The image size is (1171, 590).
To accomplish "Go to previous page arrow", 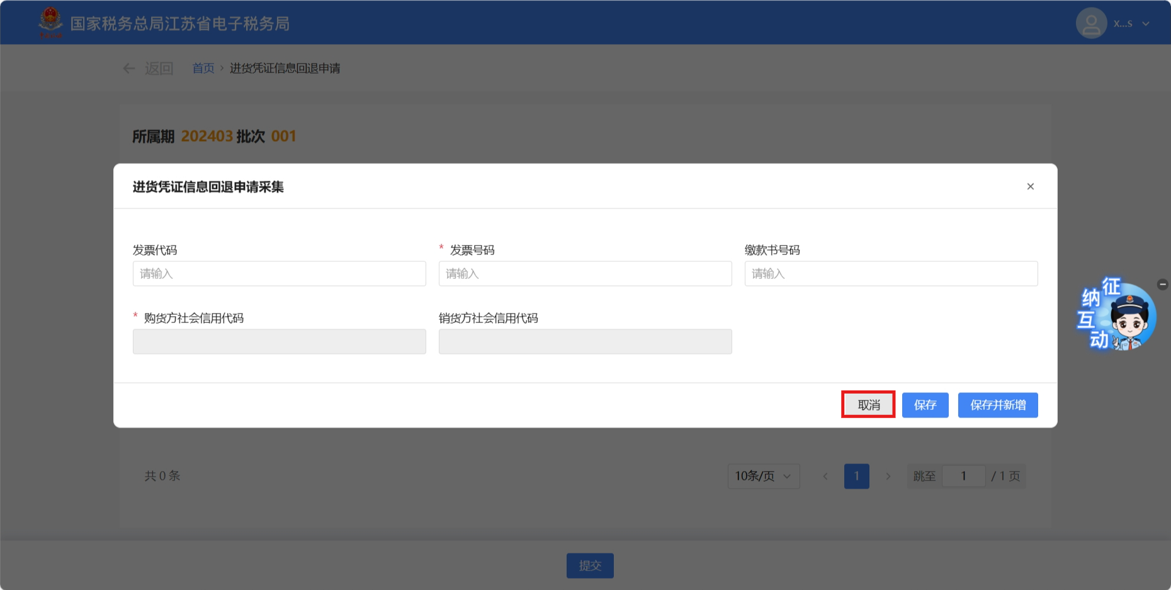I will click(825, 476).
